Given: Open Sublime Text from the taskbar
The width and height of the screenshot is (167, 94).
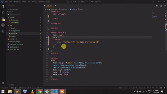Looking at the screenshot, I should (17, 92).
